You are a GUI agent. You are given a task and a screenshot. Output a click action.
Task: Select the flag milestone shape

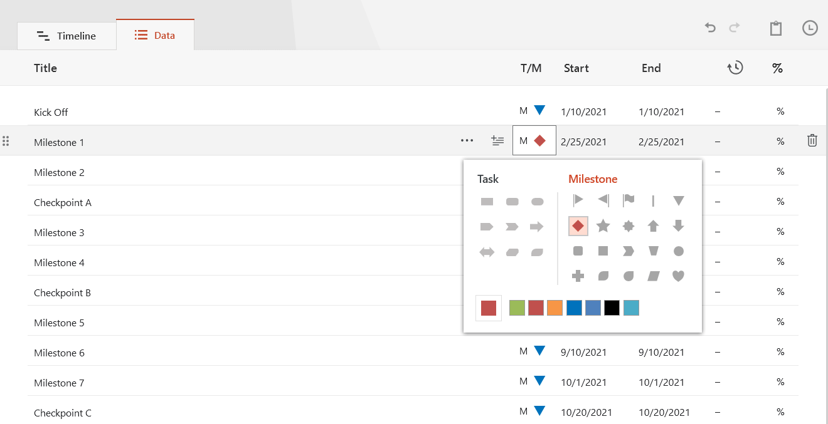click(628, 200)
